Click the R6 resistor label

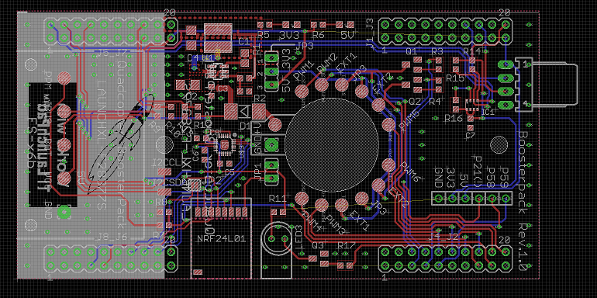tap(318, 35)
